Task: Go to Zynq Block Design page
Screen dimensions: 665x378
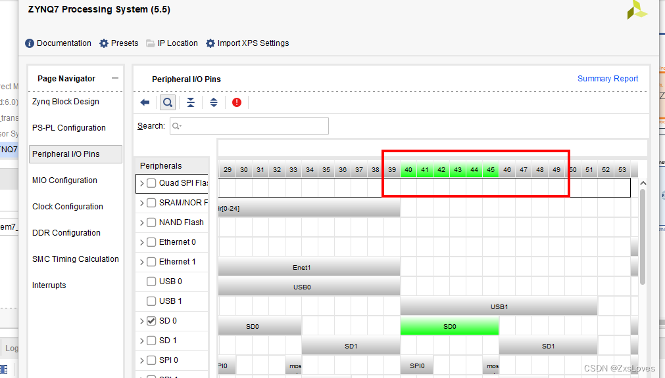Action: click(66, 102)
